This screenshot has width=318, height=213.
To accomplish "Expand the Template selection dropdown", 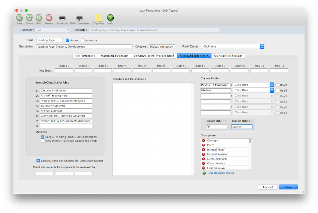I will [x=154, y=30].
